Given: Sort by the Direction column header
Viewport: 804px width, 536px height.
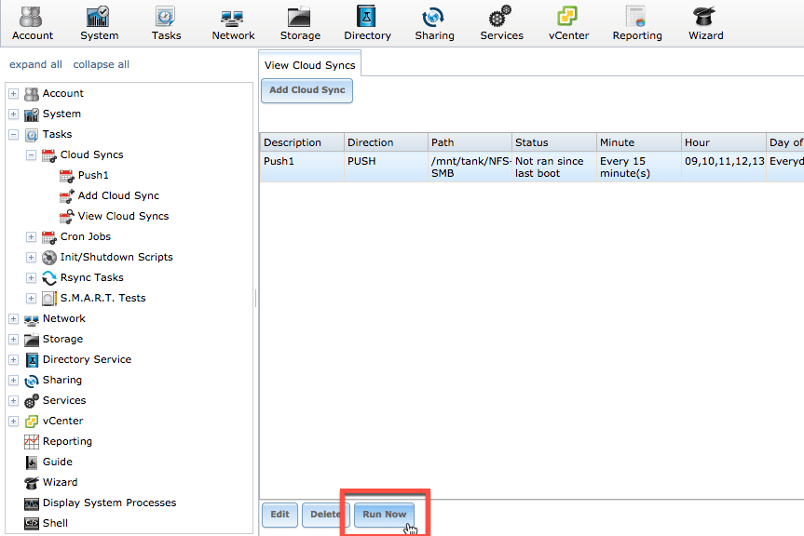Looking at the screenshot, I should tap(386, 142).
